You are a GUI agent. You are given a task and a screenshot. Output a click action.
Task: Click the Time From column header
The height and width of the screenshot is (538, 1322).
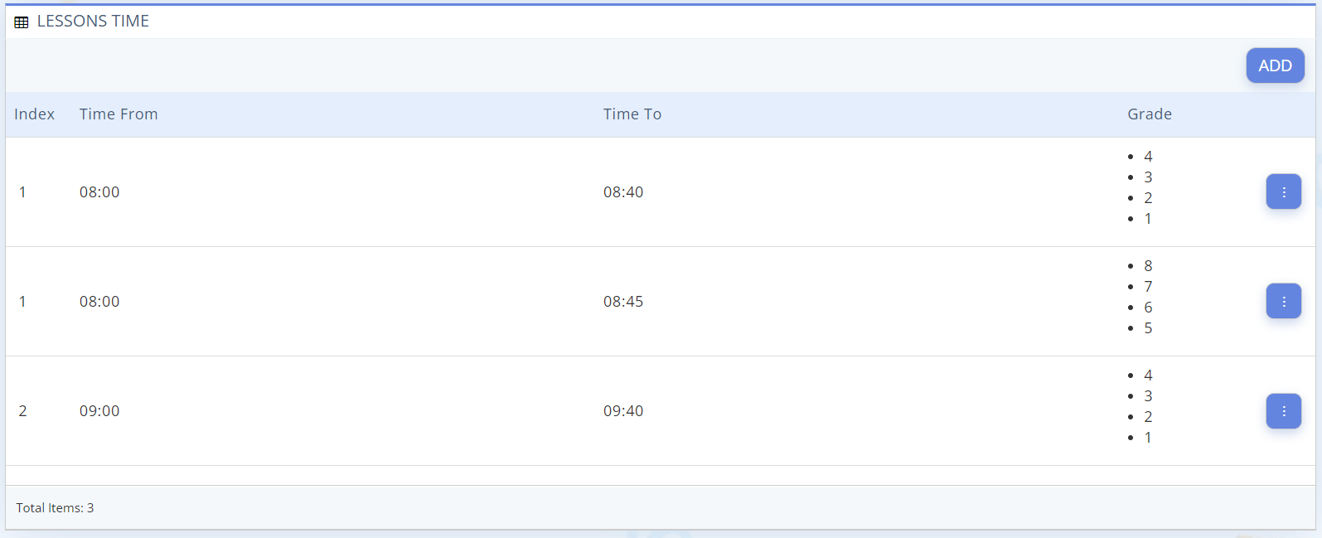click(x=119, y=114)
